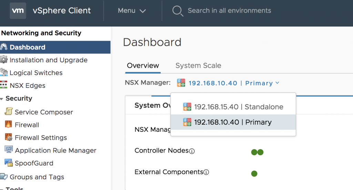This screenshot has height=190, width=353.
Task: Click the Logical Switches icon
Action: coord(4,72)
